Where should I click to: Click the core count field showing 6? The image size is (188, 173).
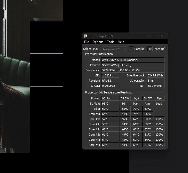click(131, 49)
